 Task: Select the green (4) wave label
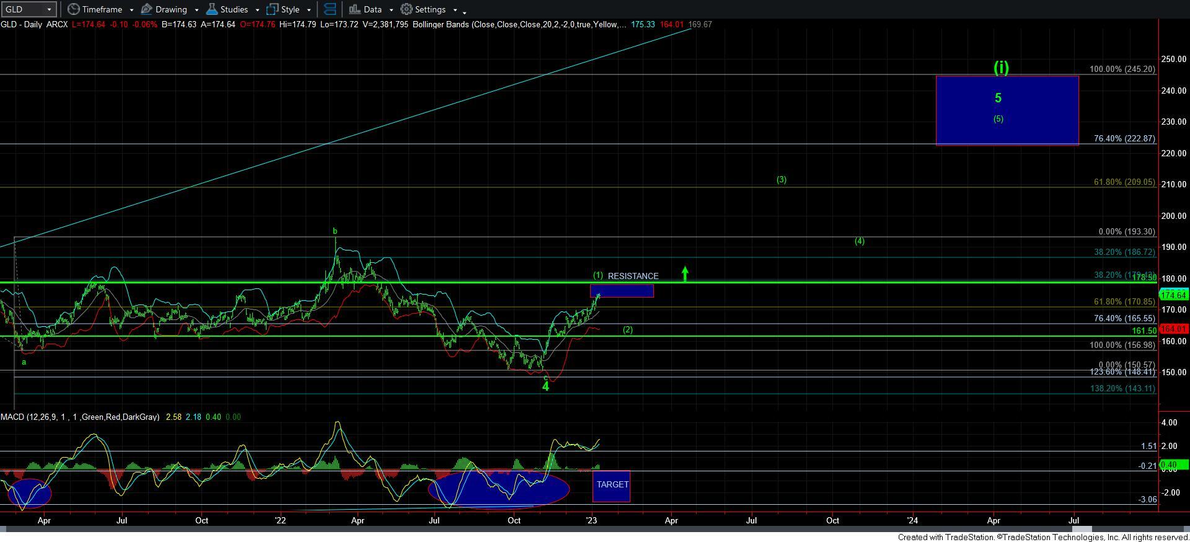point(860,241)
